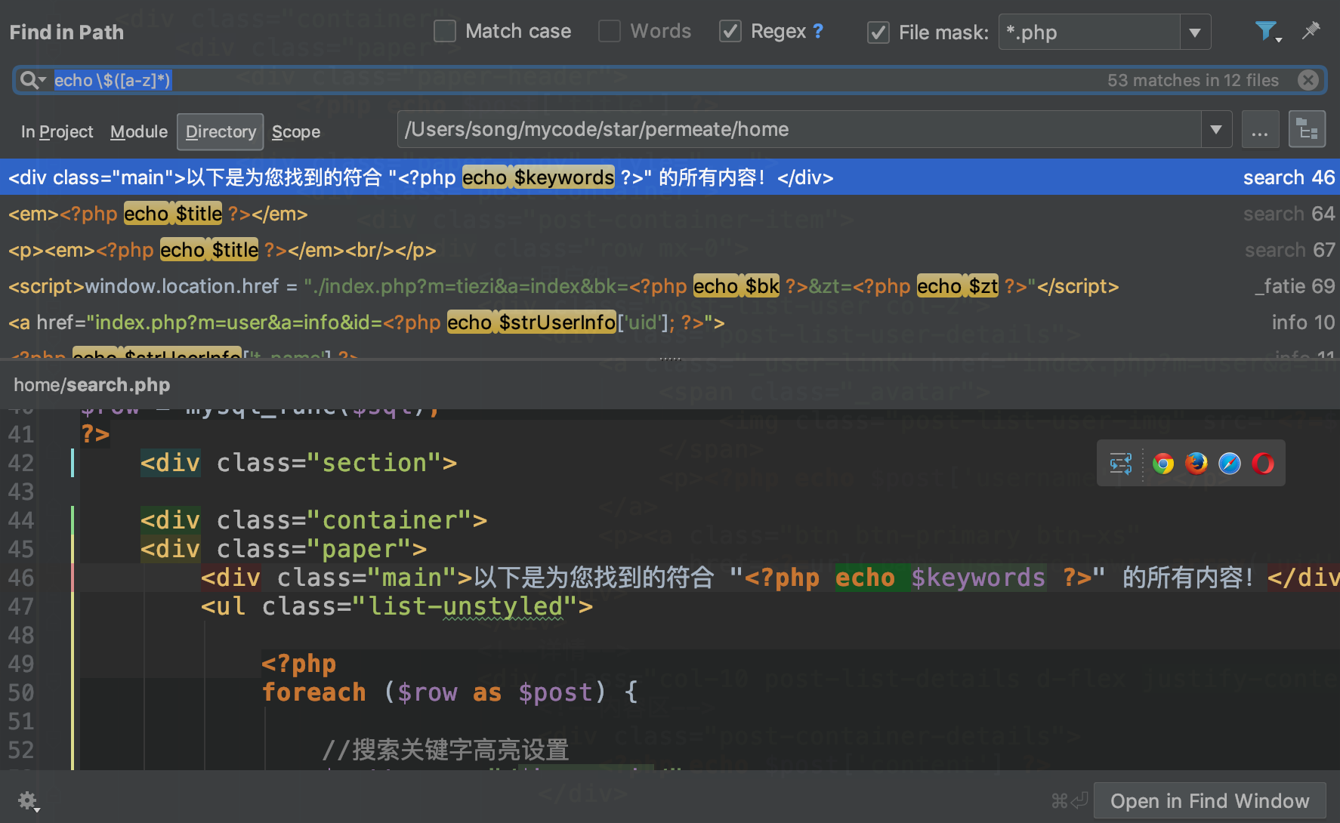Screen dimensions: 1340x823
Task: Open the settings gear menu
Action: click(28, 800)
